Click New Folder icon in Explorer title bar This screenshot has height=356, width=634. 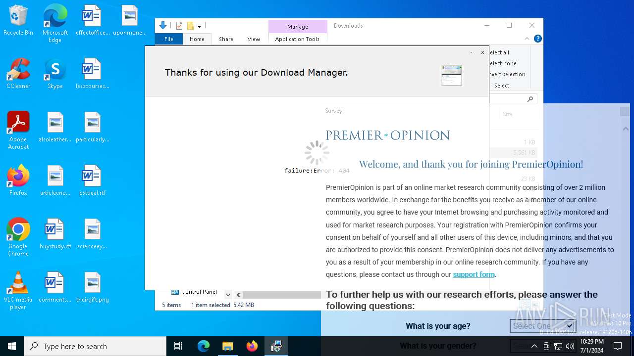(x=190, y=26)
